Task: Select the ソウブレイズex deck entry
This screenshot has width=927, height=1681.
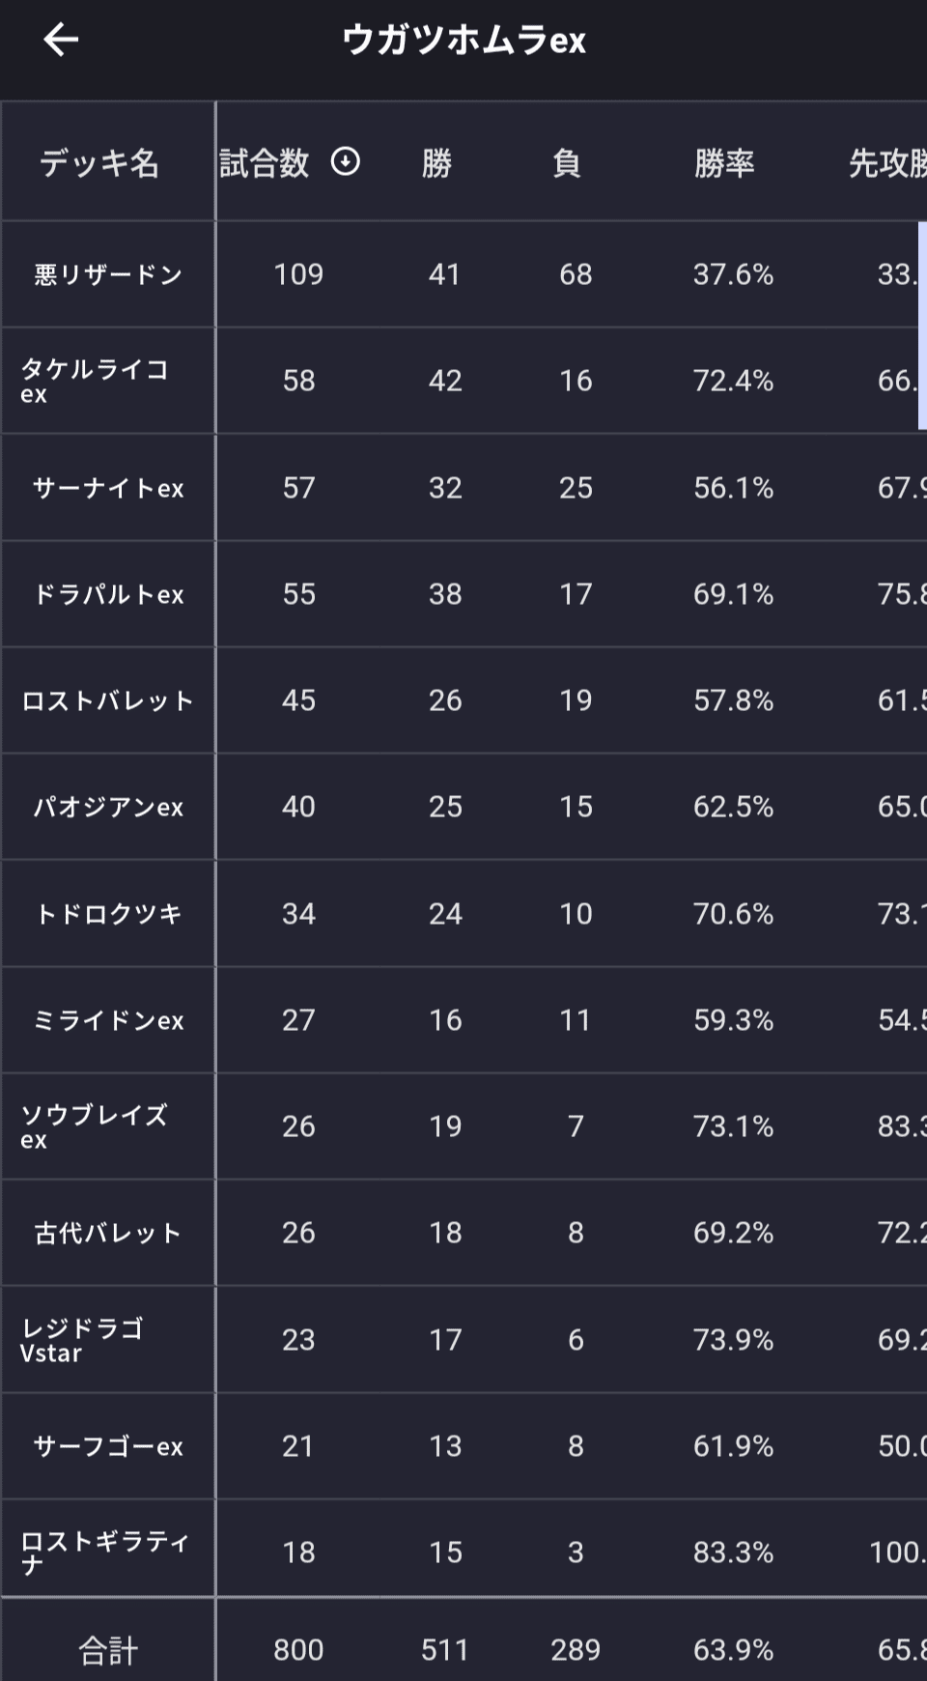Action: pos(95,1126)
